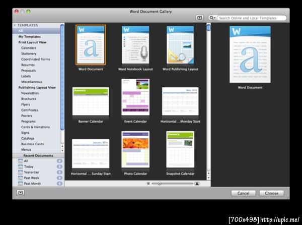Select Print Layout View category
302x225 pixels.
32,42
